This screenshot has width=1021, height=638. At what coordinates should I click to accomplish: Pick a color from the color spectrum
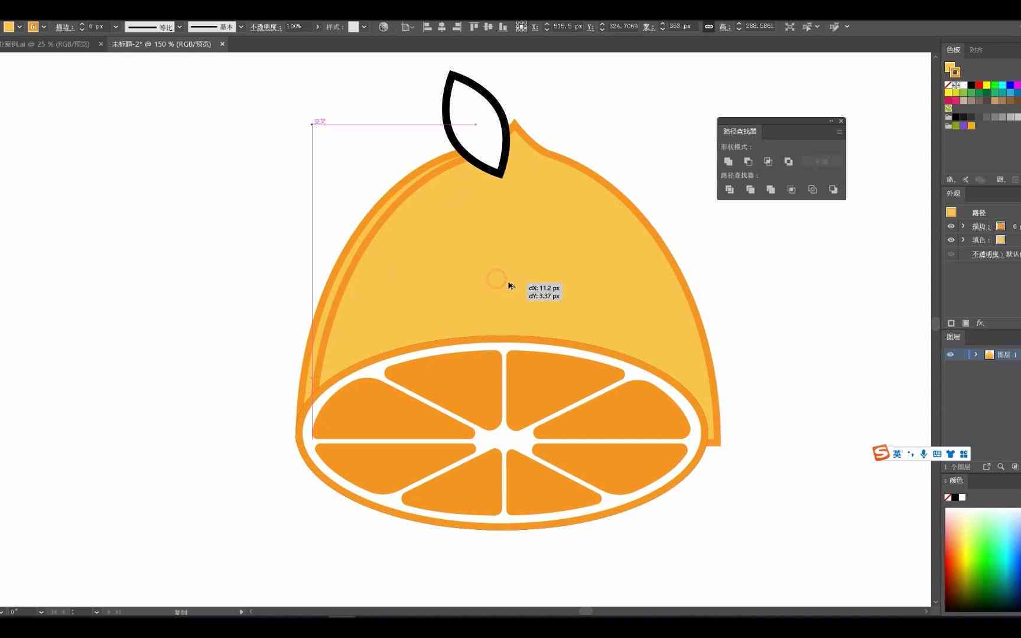983,559
